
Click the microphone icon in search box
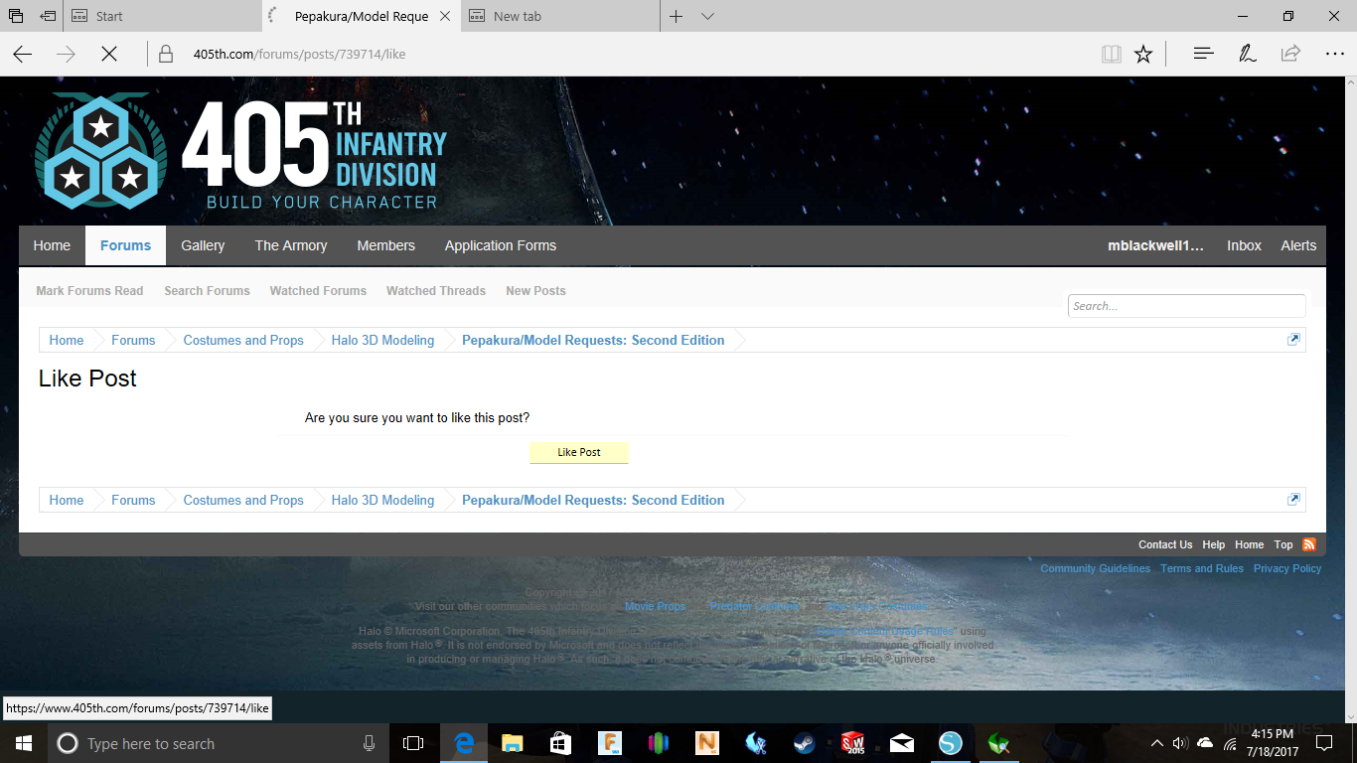(369, 743)
